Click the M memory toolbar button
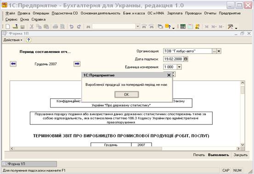 (x=207, y=27)
